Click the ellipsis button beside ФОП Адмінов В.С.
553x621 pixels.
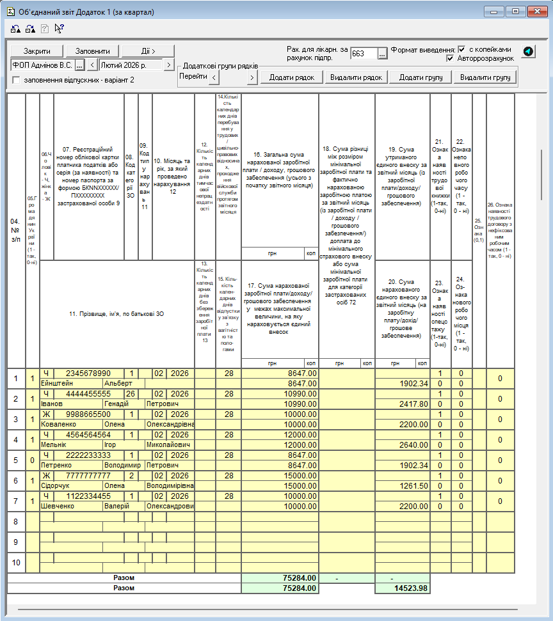coord(79,65)
